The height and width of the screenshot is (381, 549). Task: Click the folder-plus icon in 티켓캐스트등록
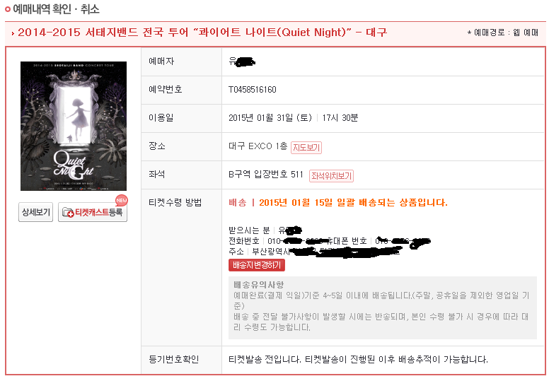tap(68, 212)
